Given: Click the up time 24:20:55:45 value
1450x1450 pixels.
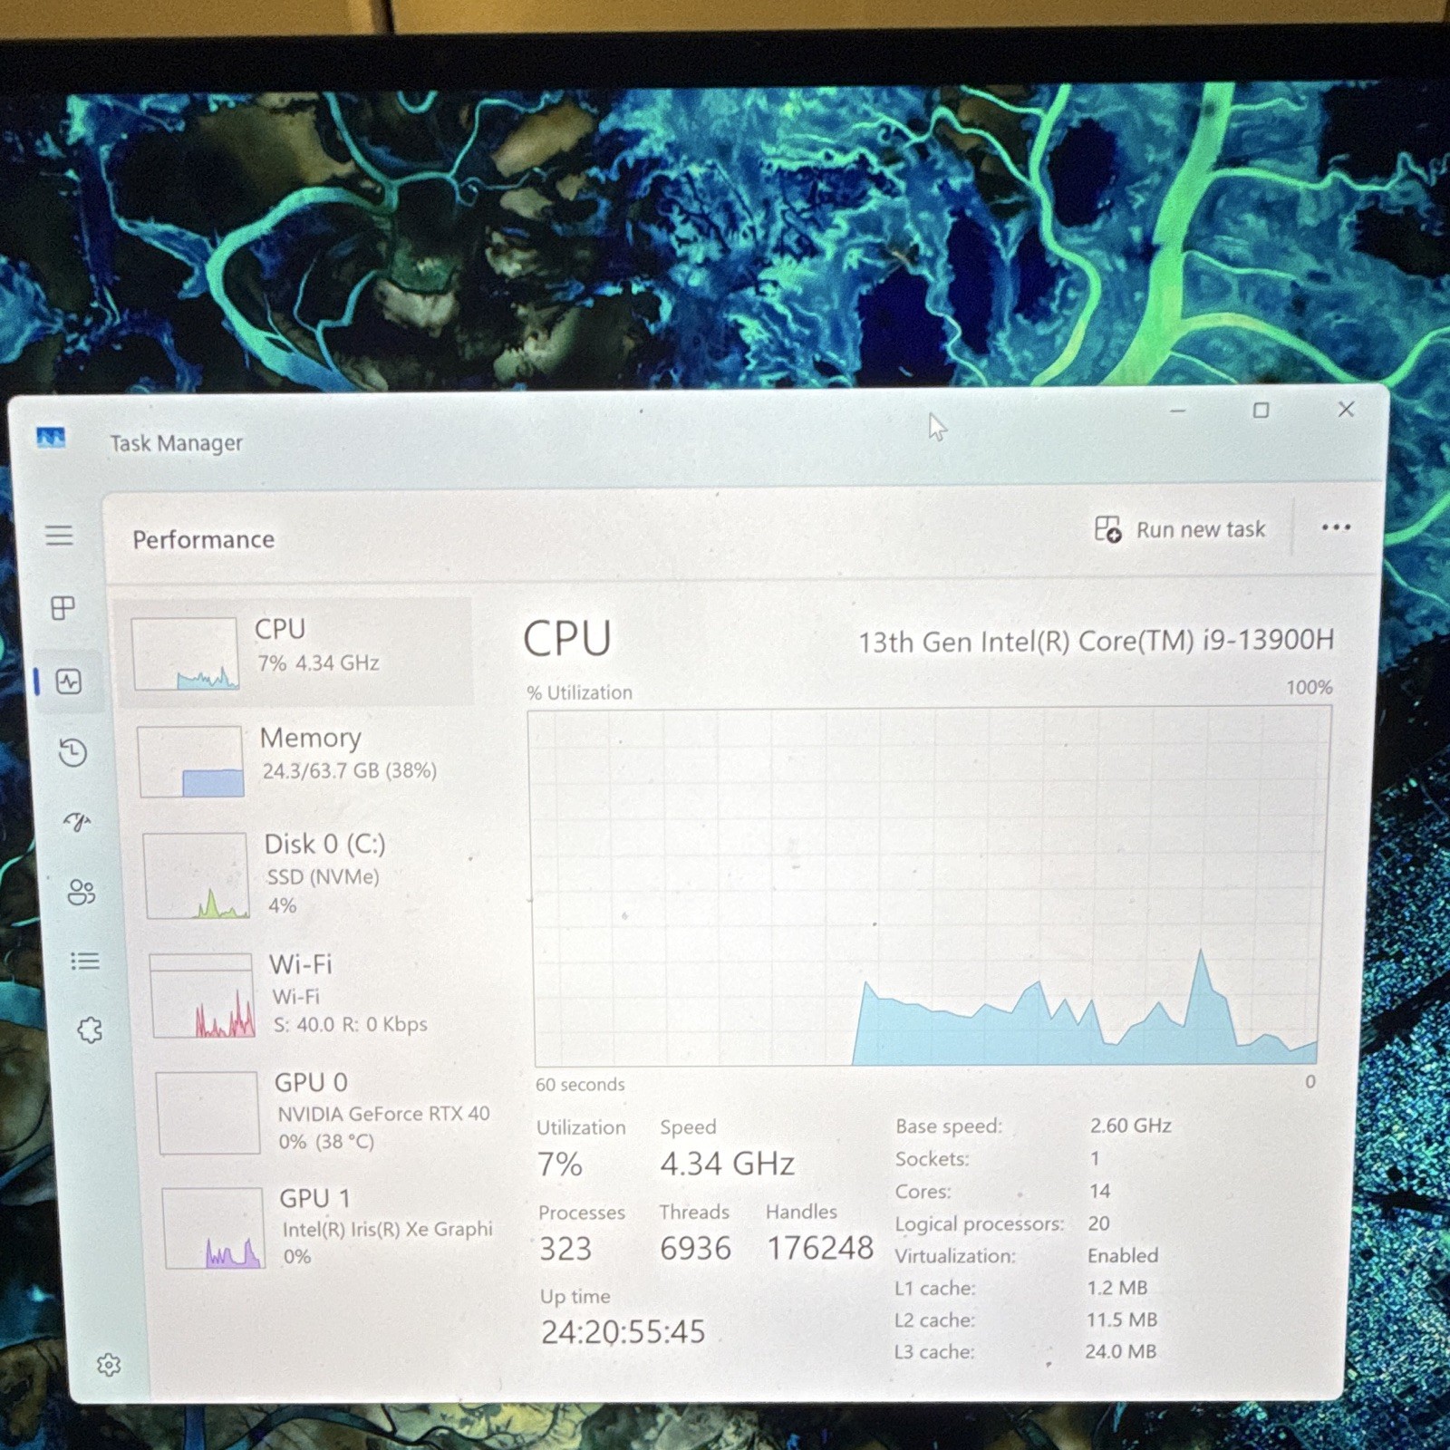Looking at the screenshot, I should tap(623, 1331).
